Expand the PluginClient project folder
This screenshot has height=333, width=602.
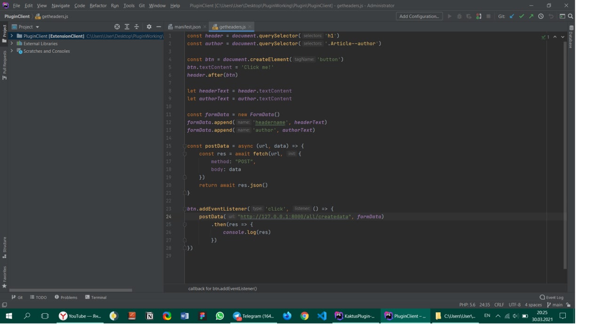(x=12, y=36)
